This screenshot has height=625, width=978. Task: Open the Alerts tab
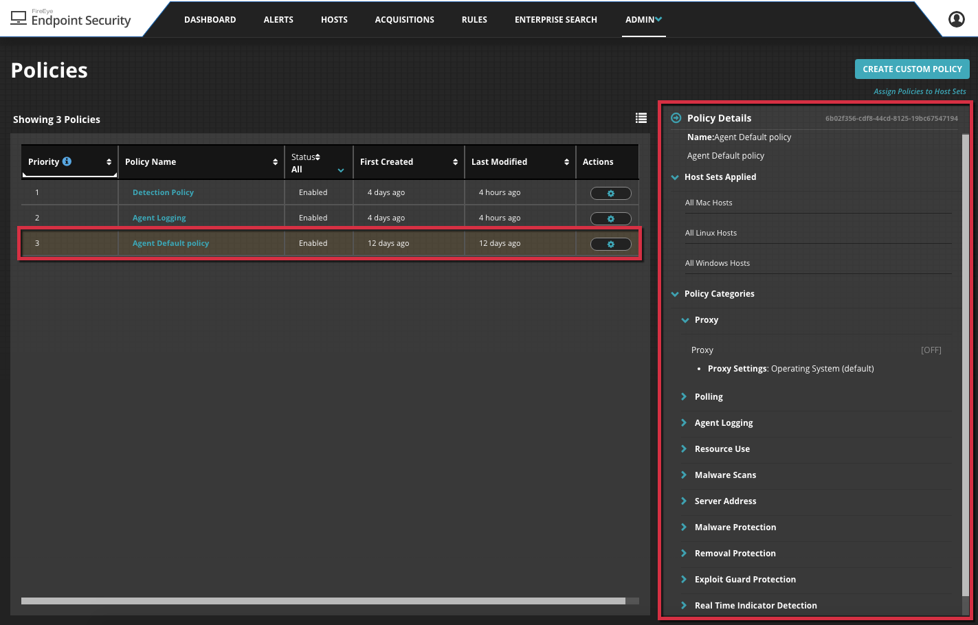pos(278,20)
